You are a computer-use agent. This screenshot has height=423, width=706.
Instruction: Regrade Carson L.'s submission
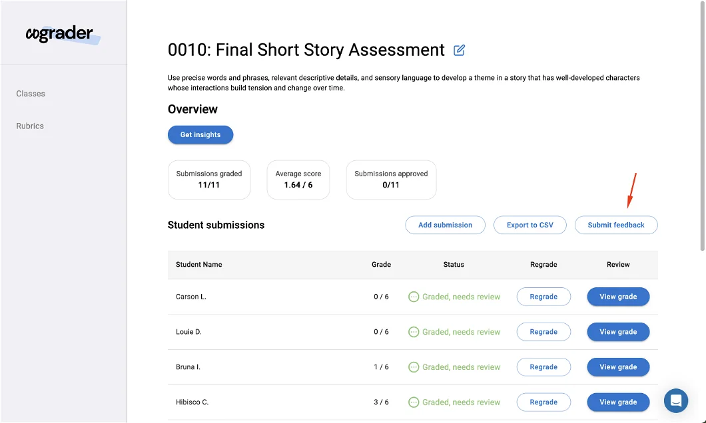pyautogui.click(x=543, y=296)
